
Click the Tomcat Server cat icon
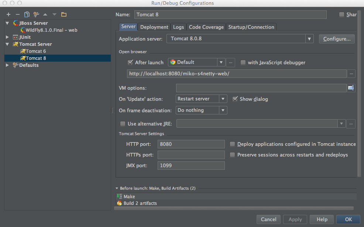(x=16, y=44)
